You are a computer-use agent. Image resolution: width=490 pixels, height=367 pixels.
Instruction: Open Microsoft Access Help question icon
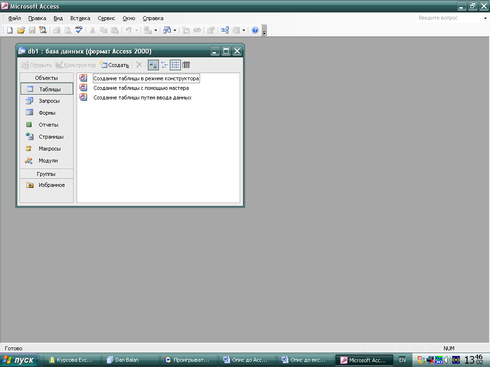[x=255, y=30]
